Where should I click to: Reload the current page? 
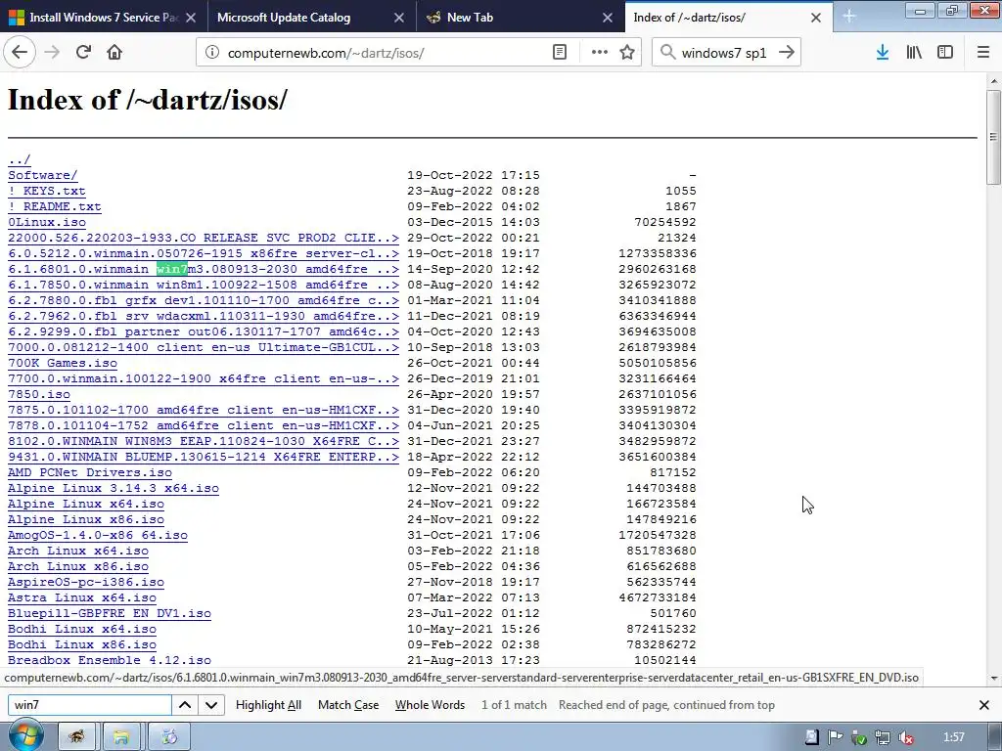[x=83, y=53]
